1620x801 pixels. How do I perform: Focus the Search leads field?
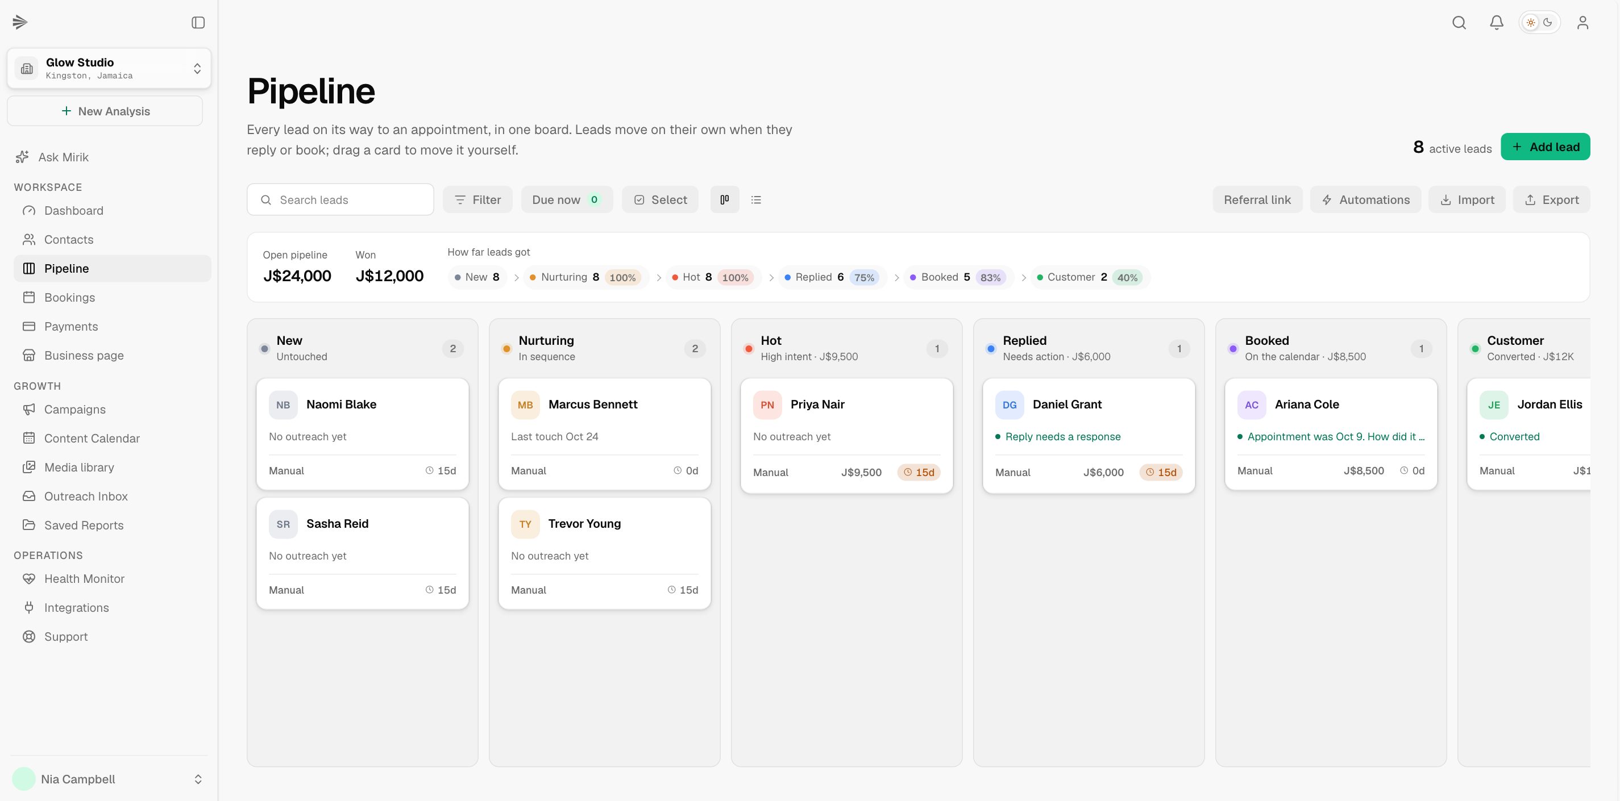tap(340, 199)
